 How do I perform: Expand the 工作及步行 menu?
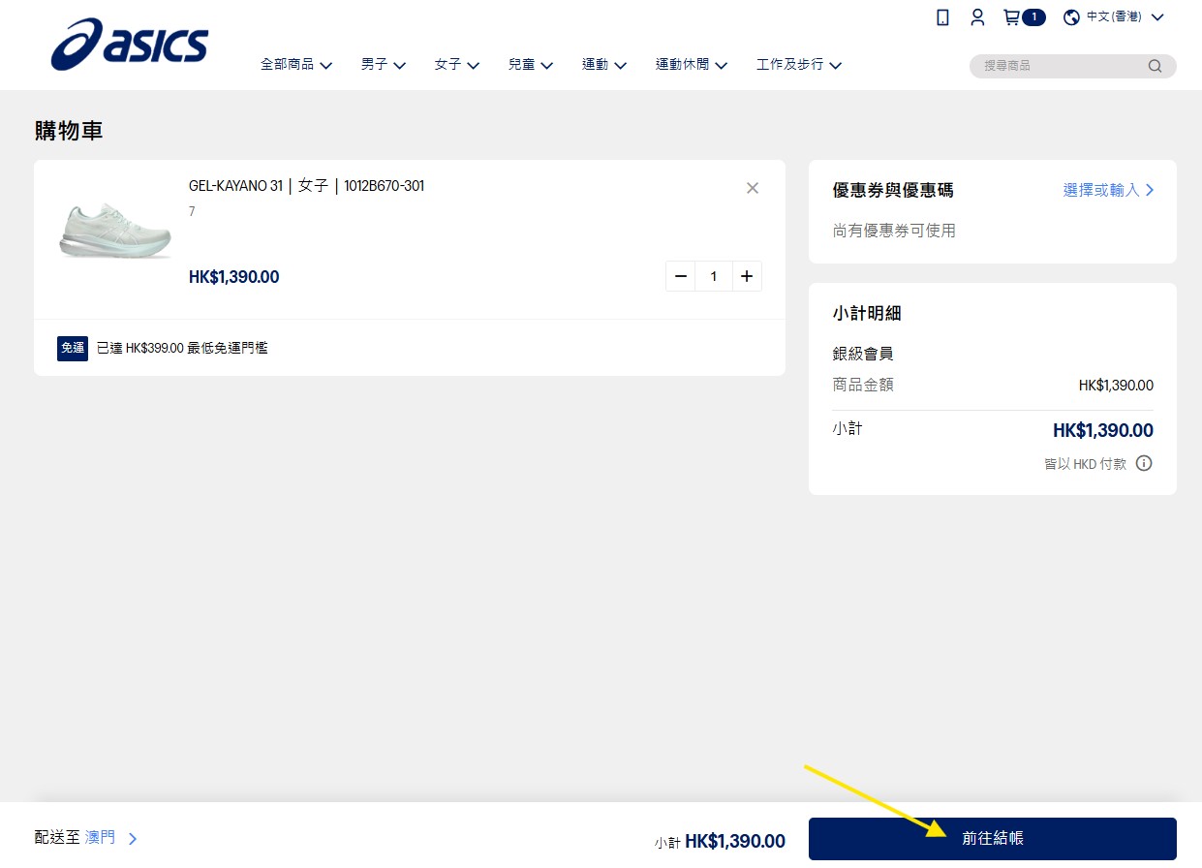tap(799, 65)
